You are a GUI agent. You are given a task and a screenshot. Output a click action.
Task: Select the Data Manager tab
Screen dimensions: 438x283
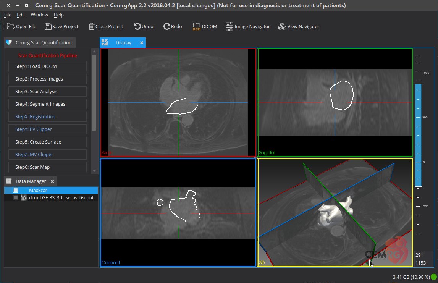31,181
